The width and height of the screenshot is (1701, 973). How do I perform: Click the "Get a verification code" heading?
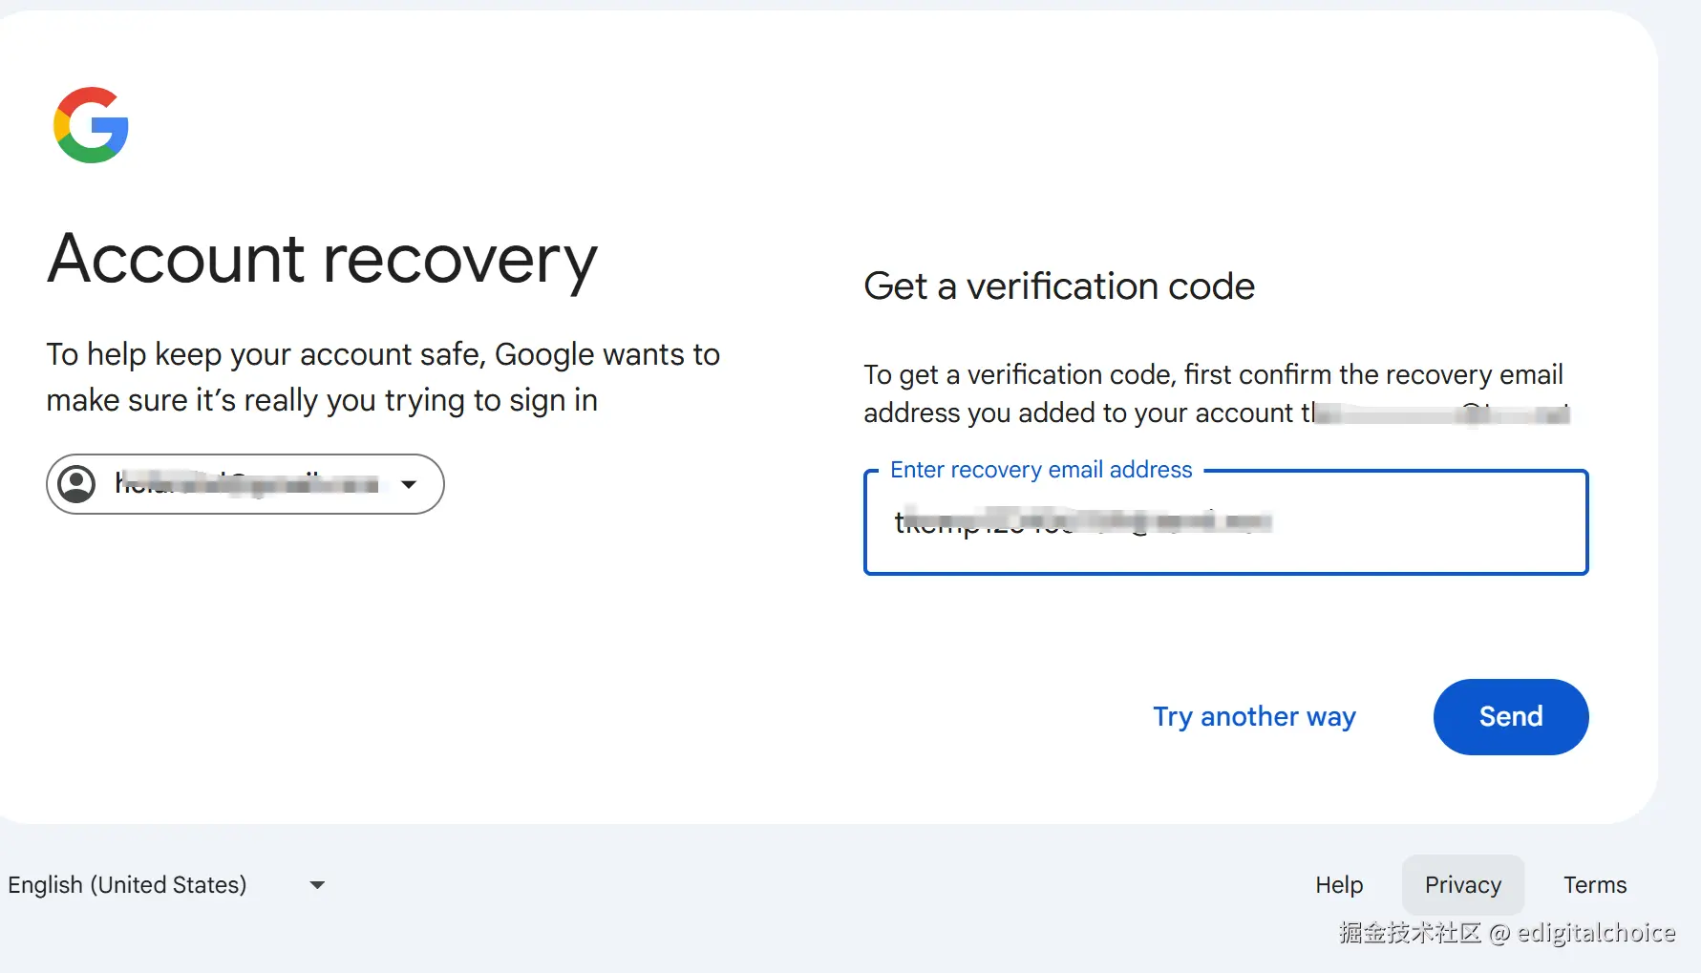pos(1059,286)
